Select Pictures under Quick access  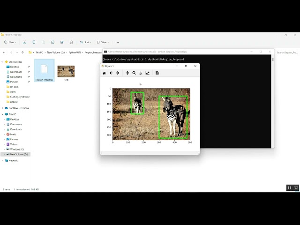click(14, 82)
